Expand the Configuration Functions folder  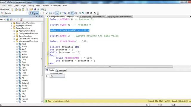pyautogui.click(x=14, y=34)
